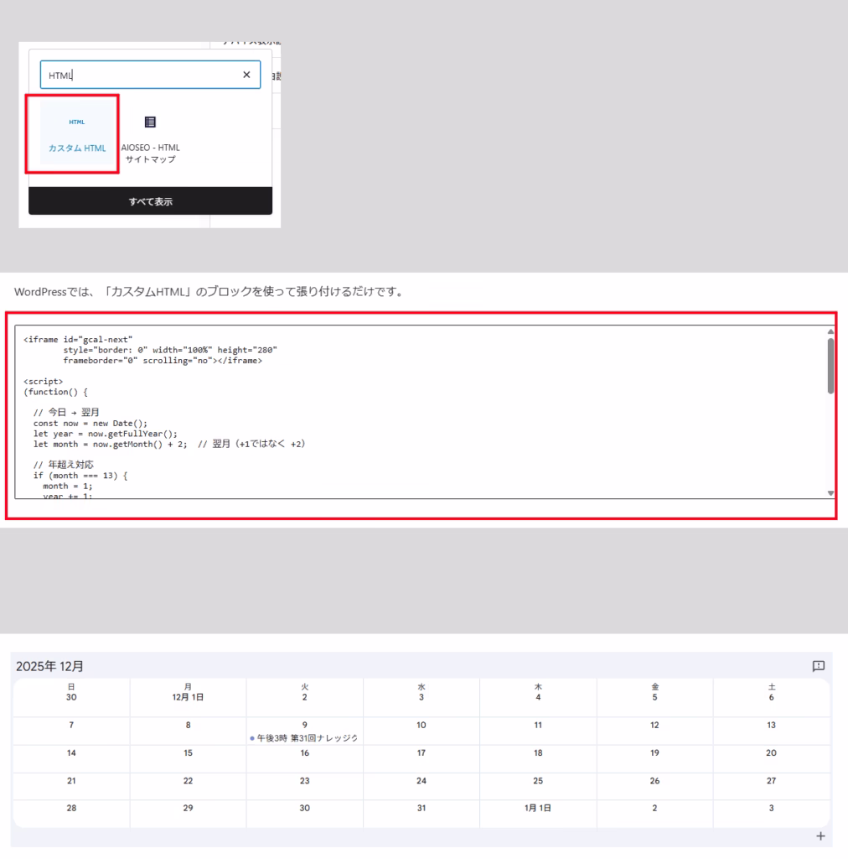Click day 14 in the calendar
The image size is (848, 859).
[71, 753]
